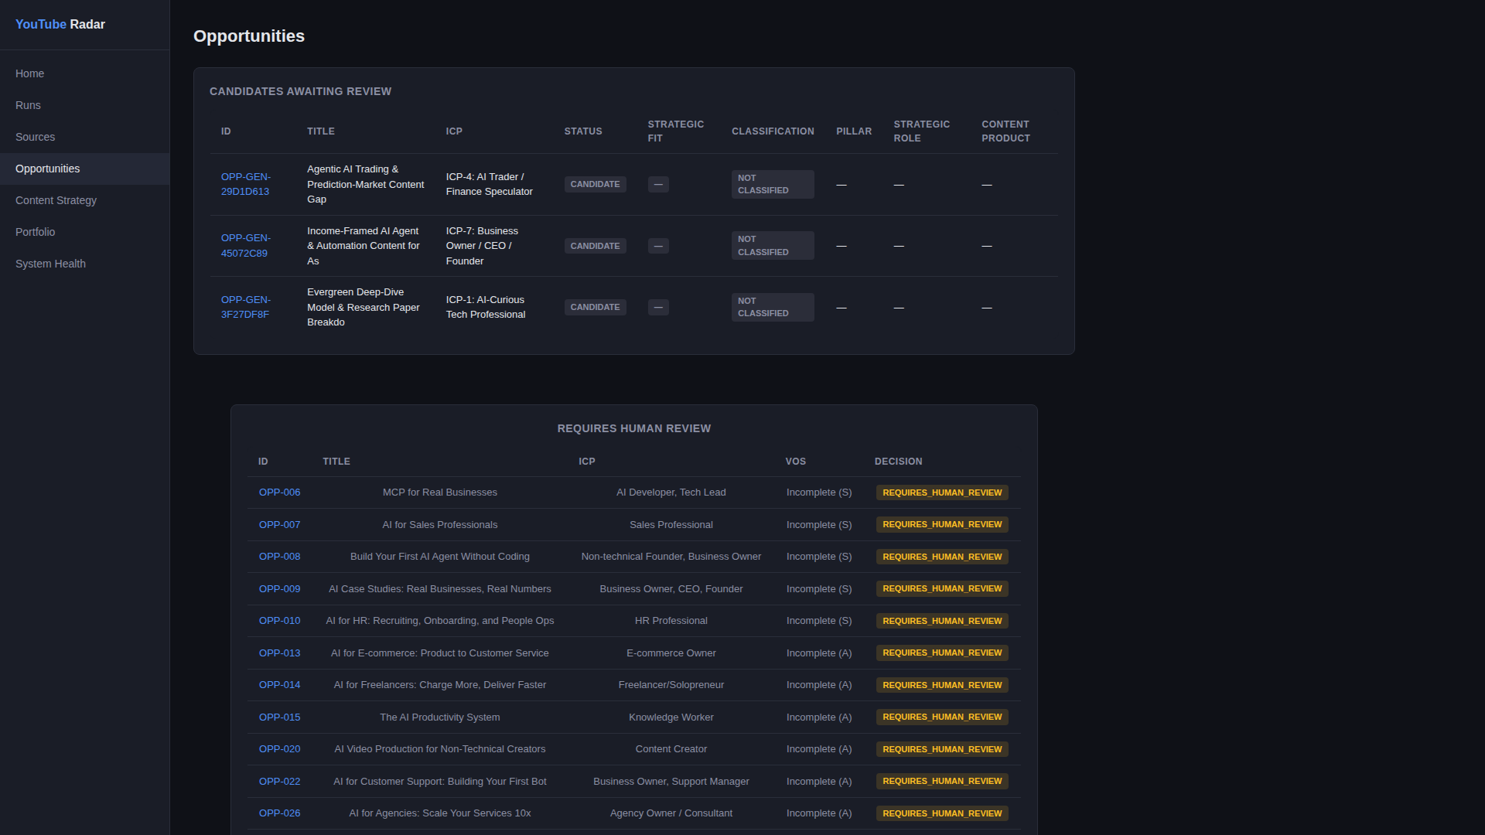
Task: Click CANDIDATE badge for Income-Framed AI Agent row
Action: tap(595, 246)
